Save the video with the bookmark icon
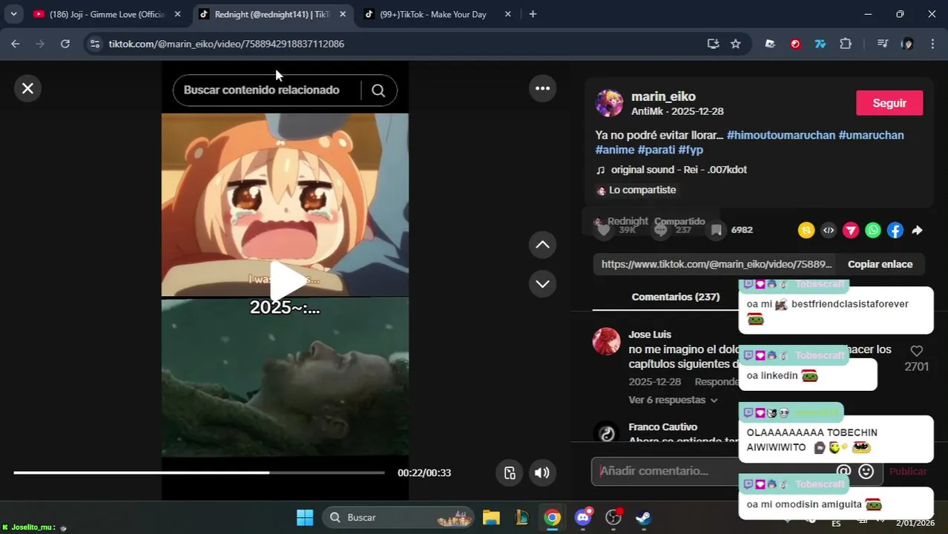 coord(716,230)
